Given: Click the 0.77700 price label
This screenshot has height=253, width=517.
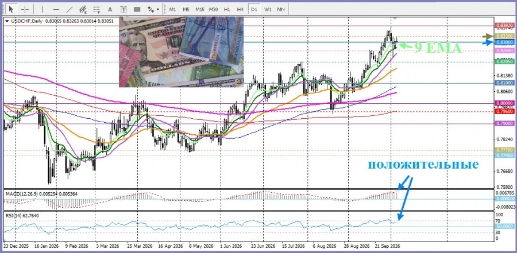Looking at the screenshot, I should point(504,150).
